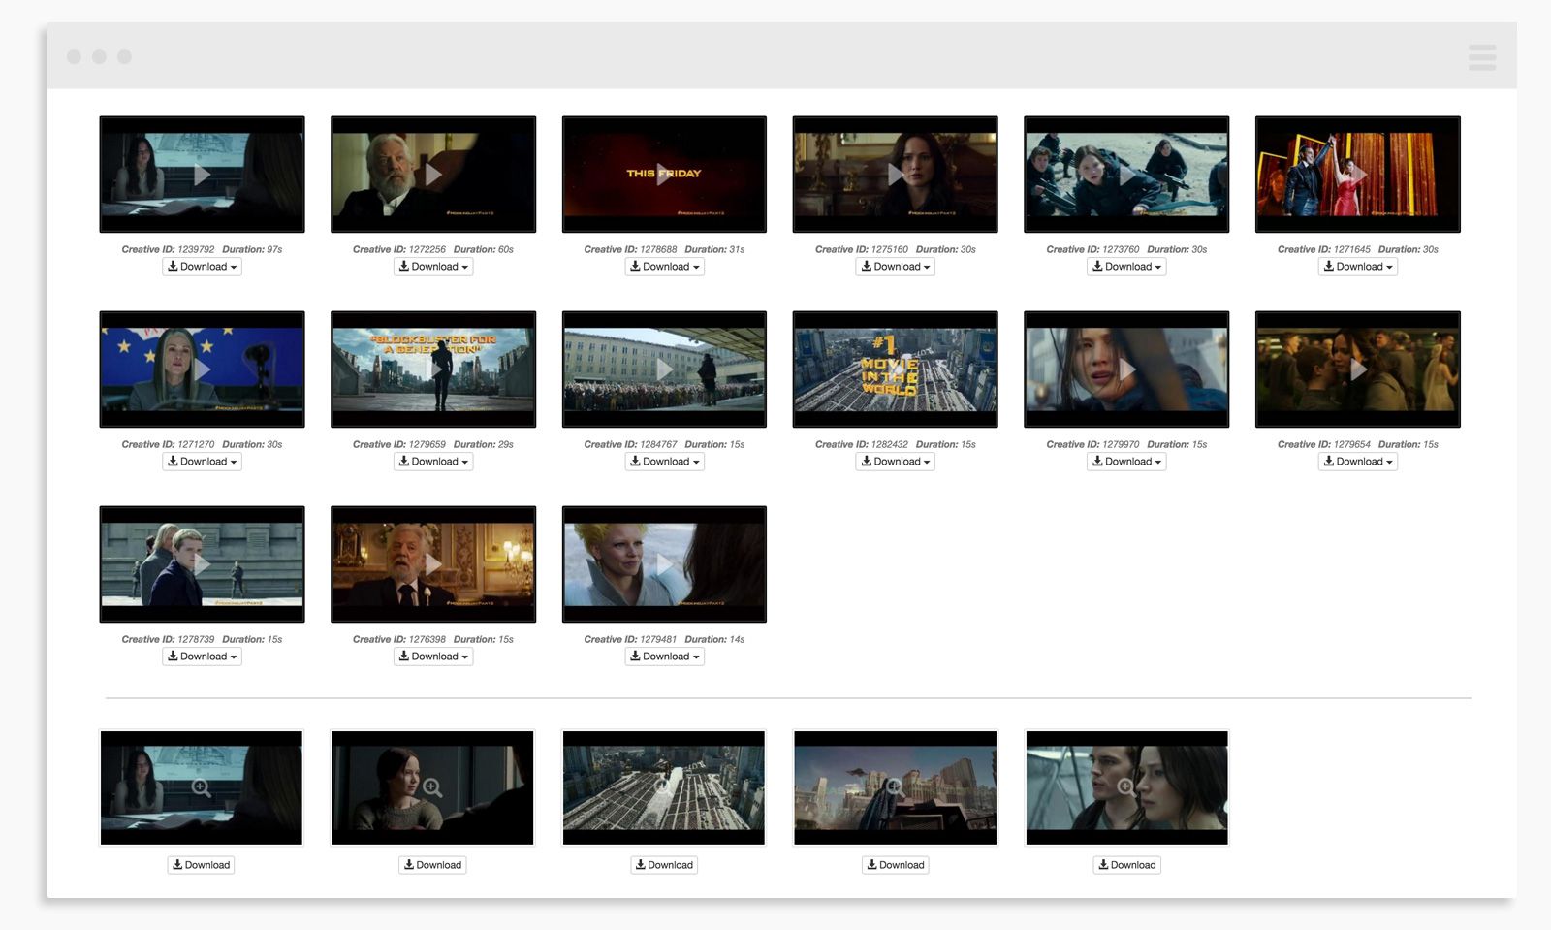Open Download dropdown for Creative ID 1239792

tap(202, 267)
